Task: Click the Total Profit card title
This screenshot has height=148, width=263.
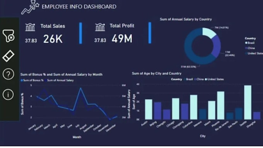Action: coord(122,26)
